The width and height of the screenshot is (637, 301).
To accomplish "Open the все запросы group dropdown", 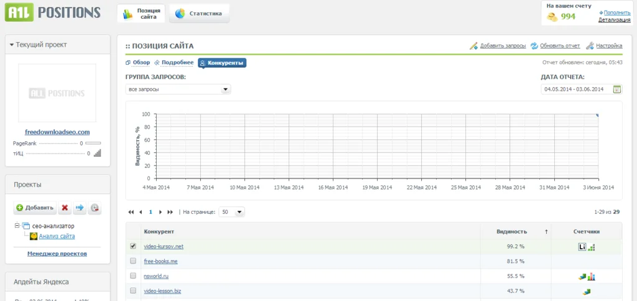I will point(178,90).
